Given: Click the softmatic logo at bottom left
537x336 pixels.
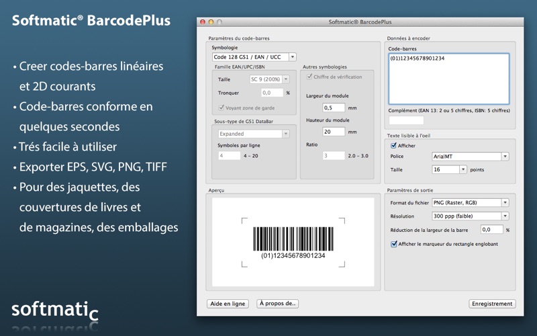Looking at the screenshot, I should [x=55, y=310].
